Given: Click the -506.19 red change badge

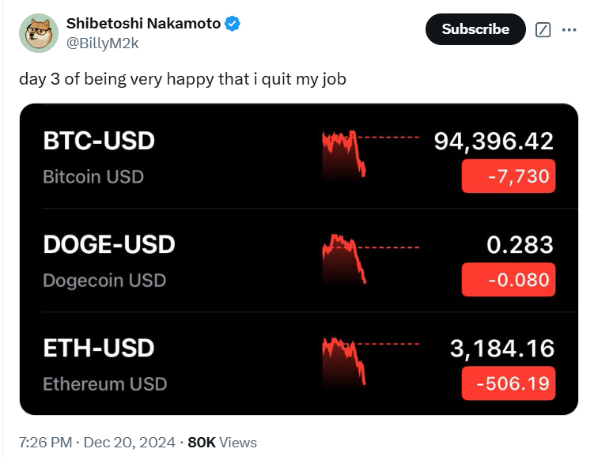Looking at the screenshot, I should (x=509, y=383).
